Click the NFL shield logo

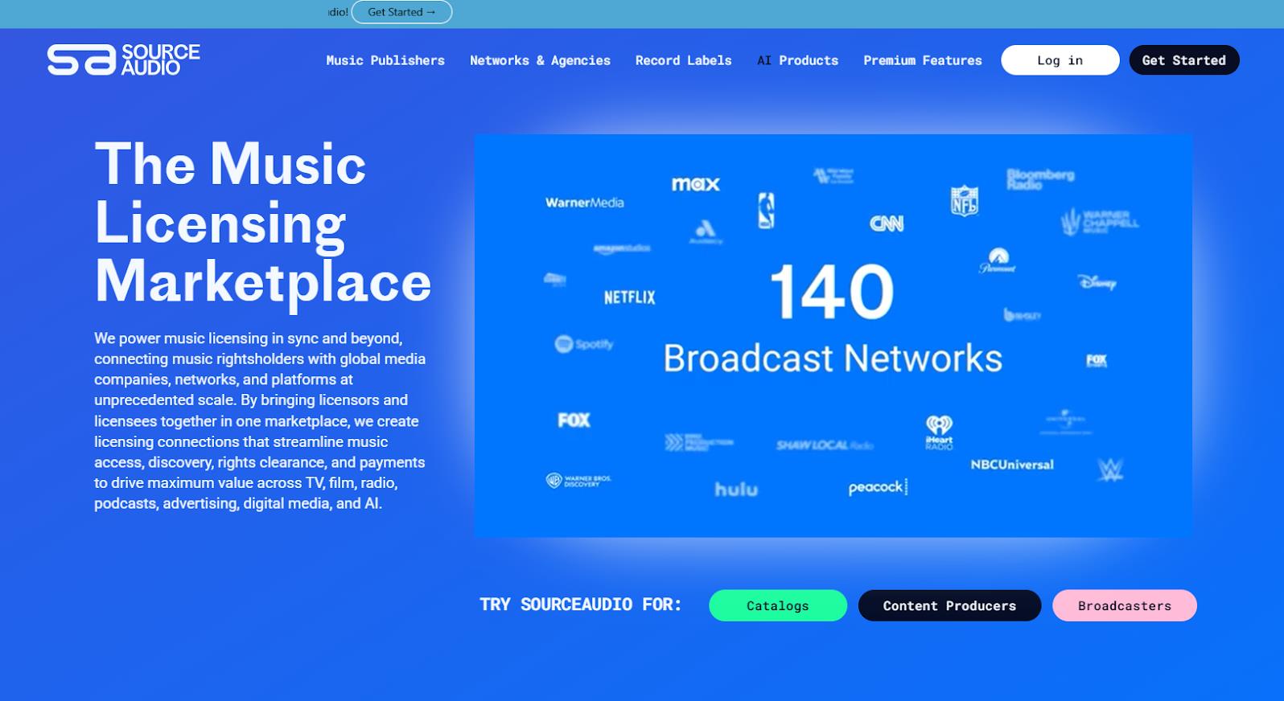(965, 201)
